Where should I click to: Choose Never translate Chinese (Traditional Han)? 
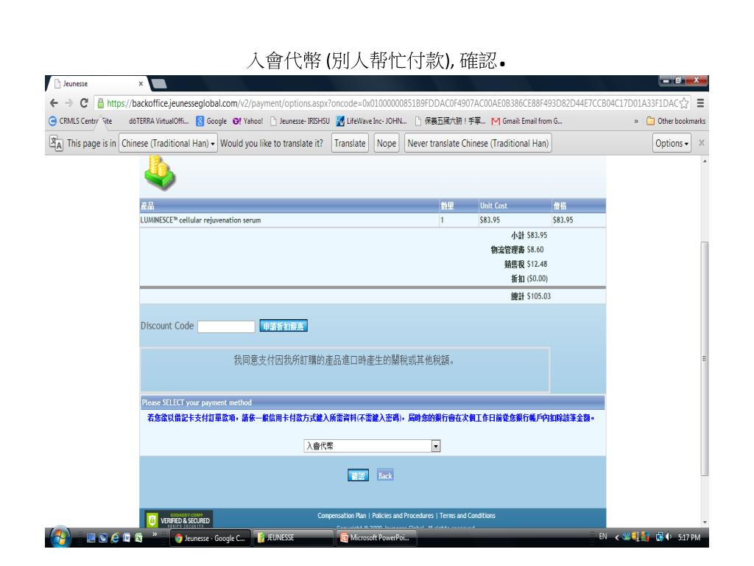tap(477, 144)
